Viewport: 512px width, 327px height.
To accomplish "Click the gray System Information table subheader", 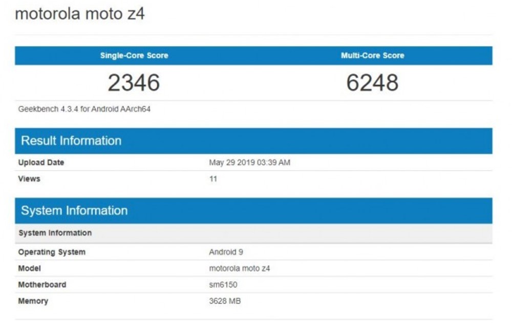I will (55, 233).
